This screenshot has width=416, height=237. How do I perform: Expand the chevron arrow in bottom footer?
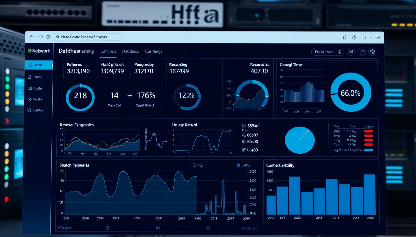click(254, 228)
